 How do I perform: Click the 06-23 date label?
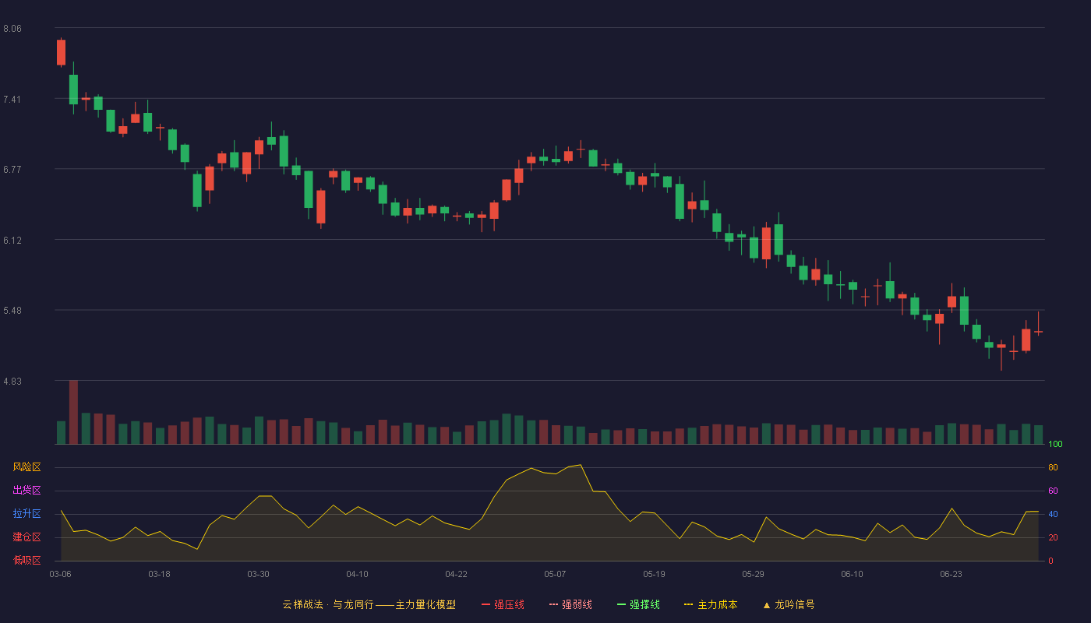click(951, 574)
